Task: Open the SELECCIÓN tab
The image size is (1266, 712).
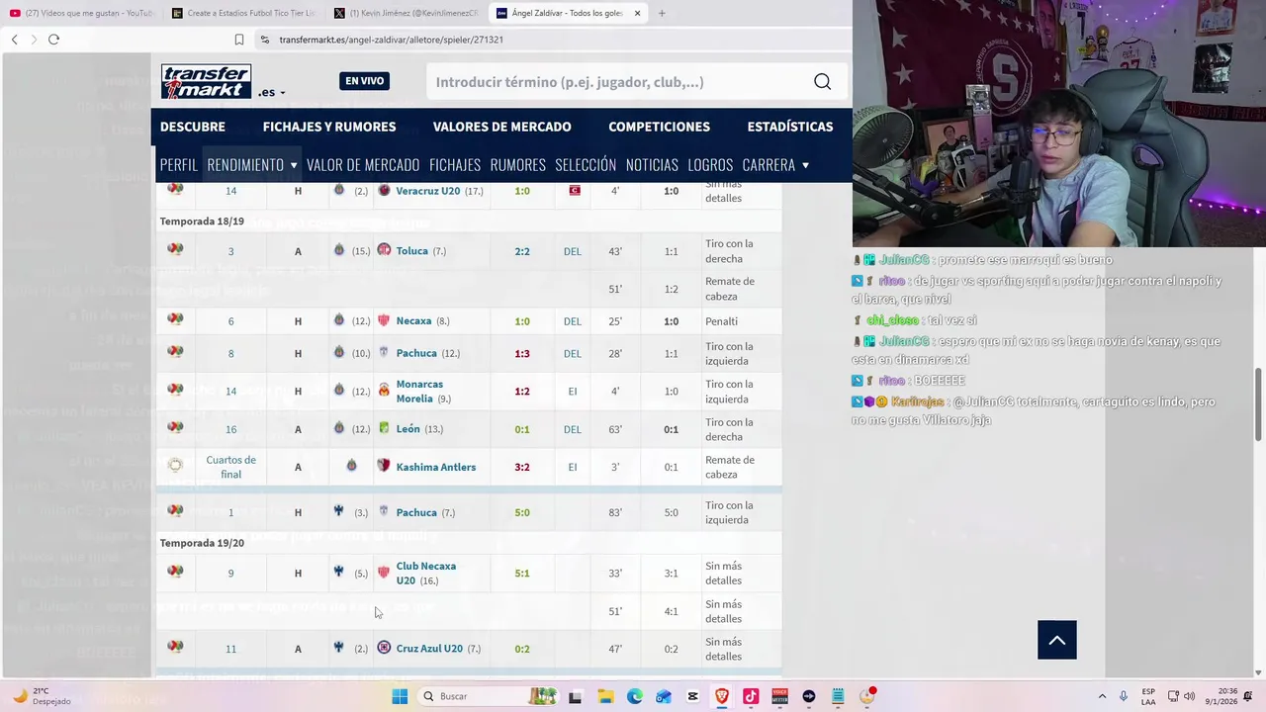Action: click(x=586, y=165)
